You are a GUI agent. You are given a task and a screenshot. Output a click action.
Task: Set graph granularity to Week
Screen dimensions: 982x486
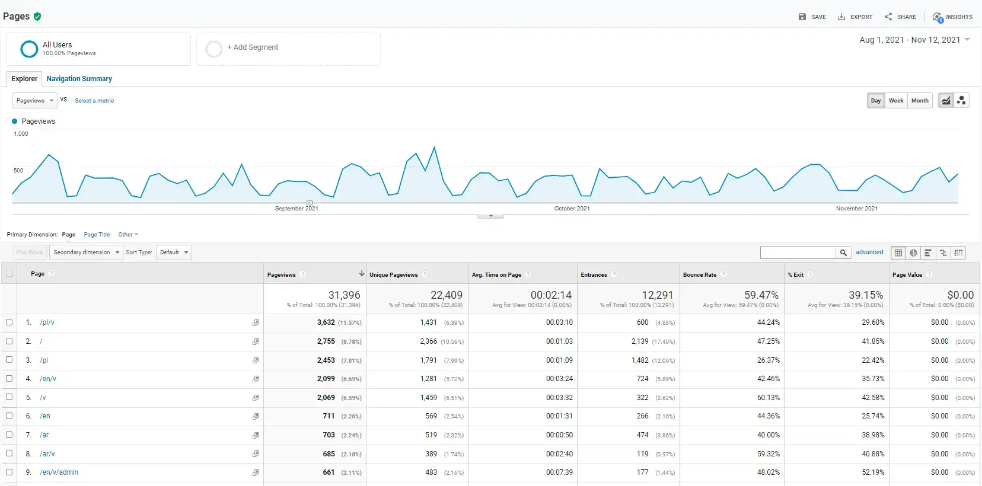coord(896,101)
